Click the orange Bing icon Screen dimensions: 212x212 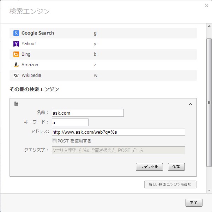(x=16, y=54)
